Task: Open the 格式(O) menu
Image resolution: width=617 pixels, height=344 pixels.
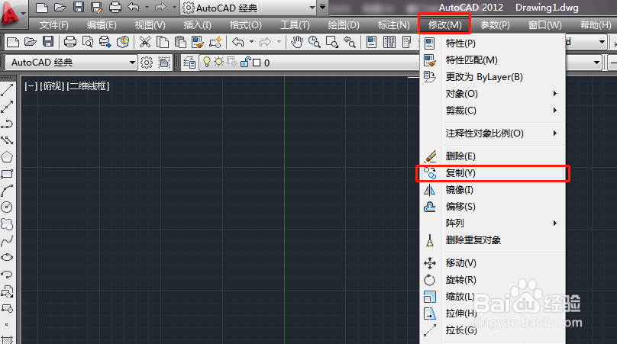Action: tap(246, 25)
